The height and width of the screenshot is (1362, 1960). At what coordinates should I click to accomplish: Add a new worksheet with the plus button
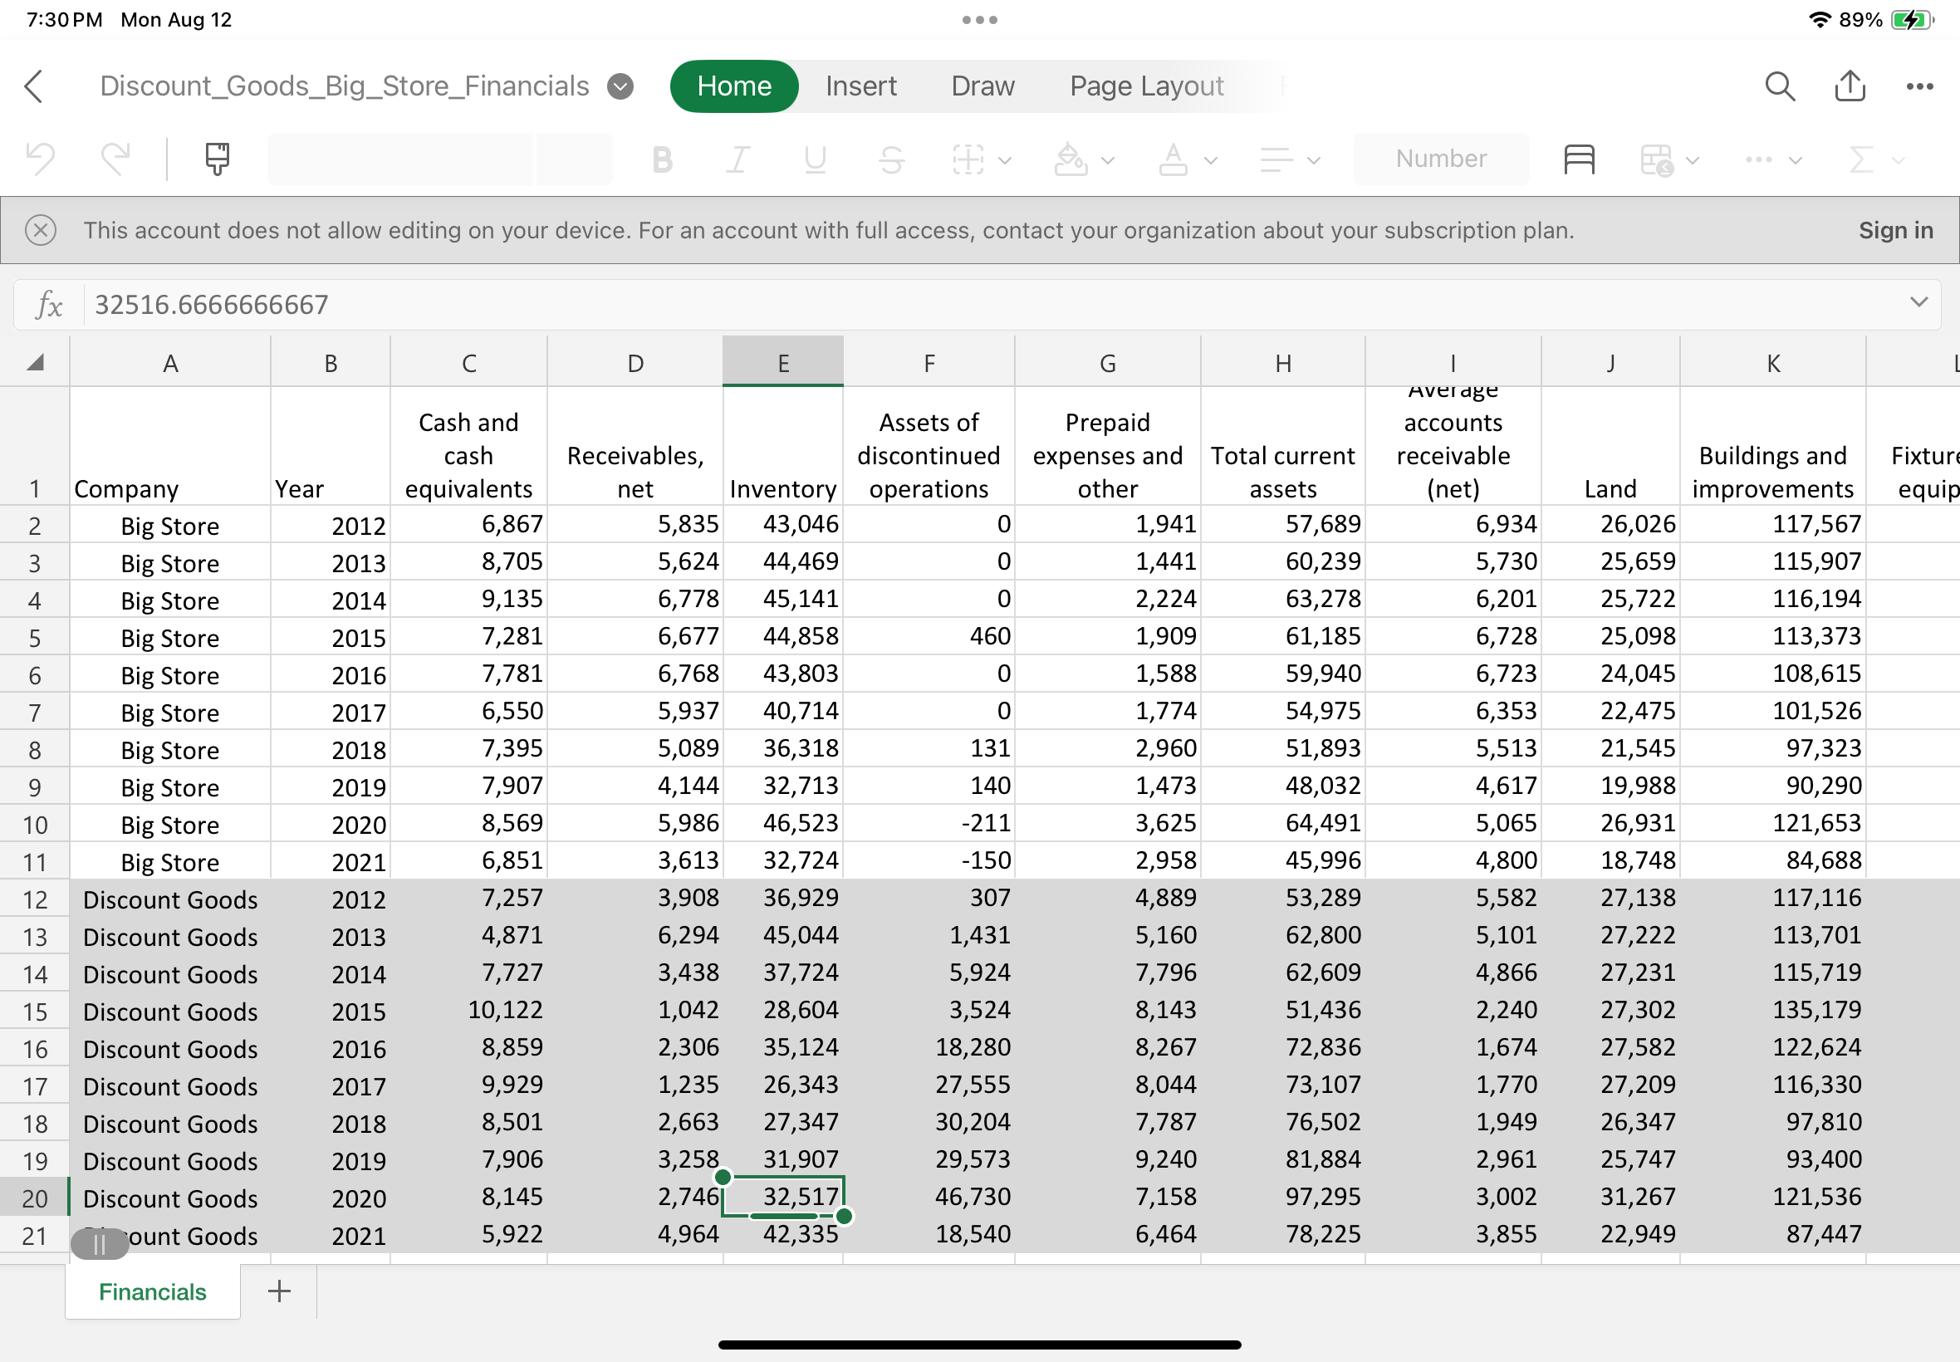277,1291
